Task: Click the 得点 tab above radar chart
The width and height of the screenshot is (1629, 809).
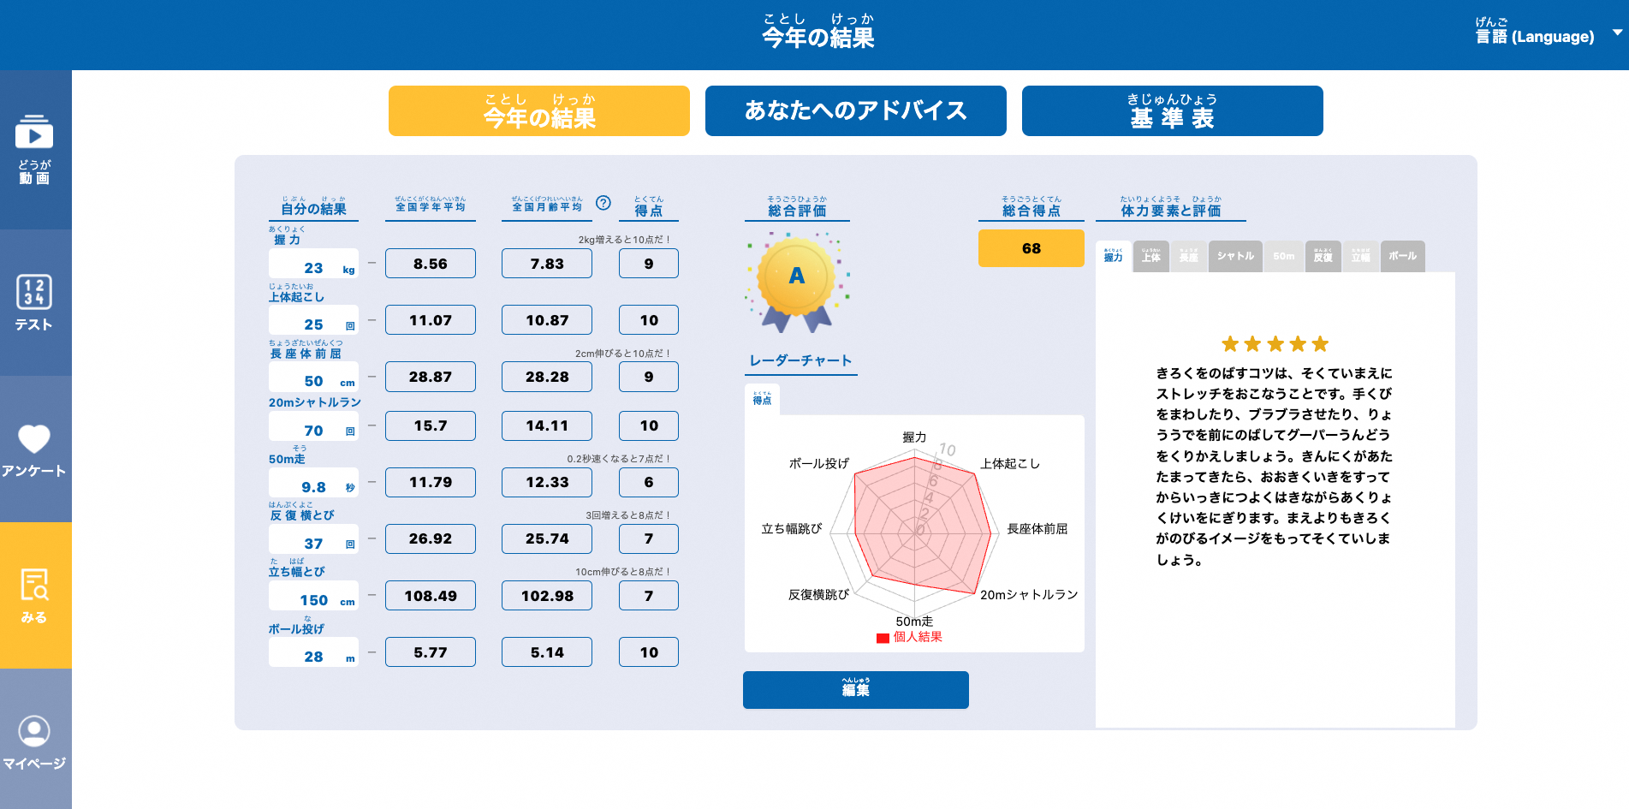Action: coord(762,399)
